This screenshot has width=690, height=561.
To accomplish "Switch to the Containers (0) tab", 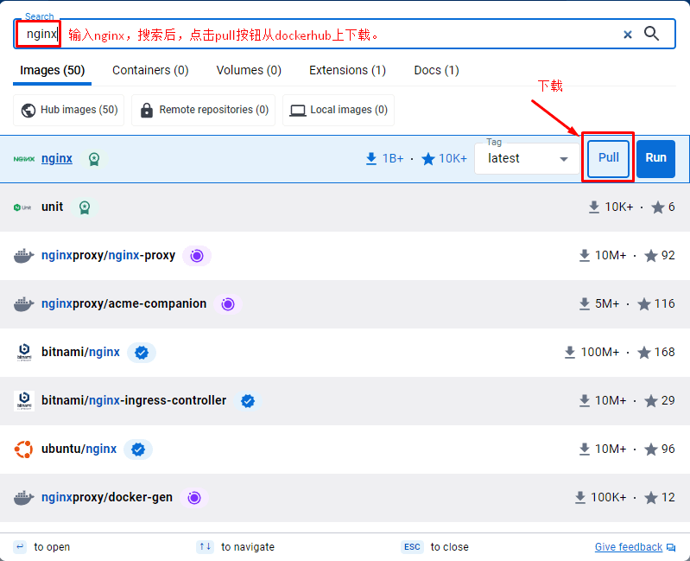I will point(150,71).
